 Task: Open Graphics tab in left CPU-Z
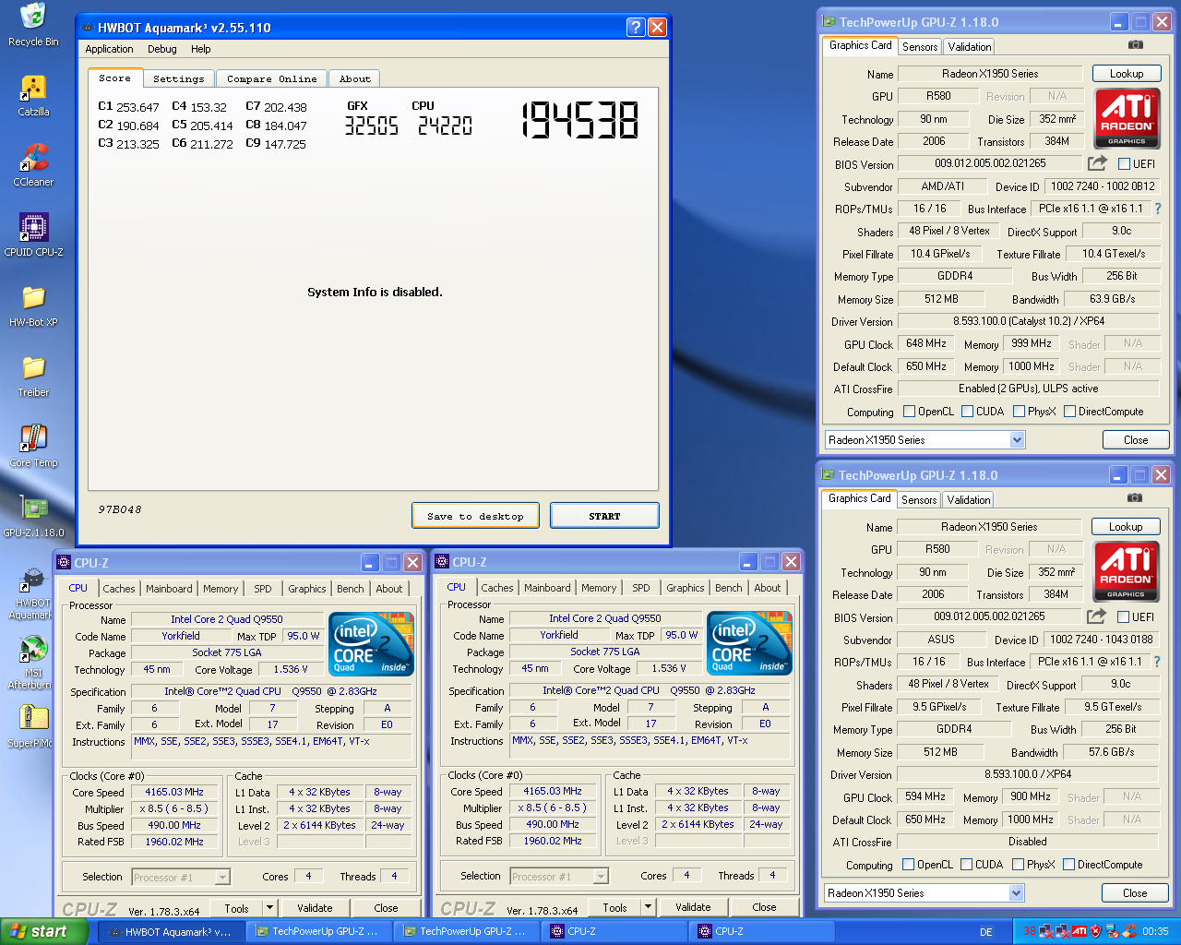pos(307,589)
